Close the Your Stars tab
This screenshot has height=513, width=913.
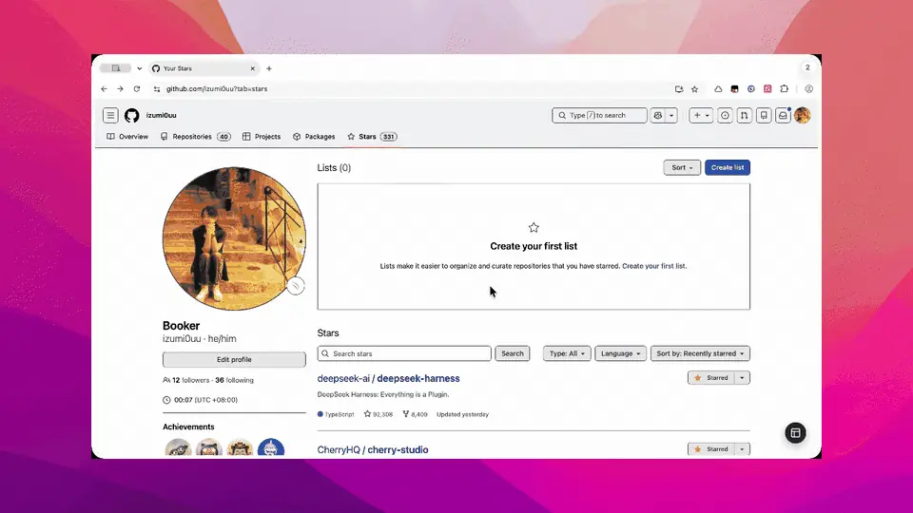tap(253, 68)
